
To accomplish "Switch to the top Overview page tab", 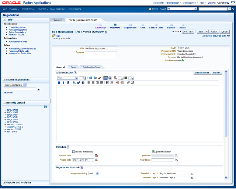I will pos(58,20).
